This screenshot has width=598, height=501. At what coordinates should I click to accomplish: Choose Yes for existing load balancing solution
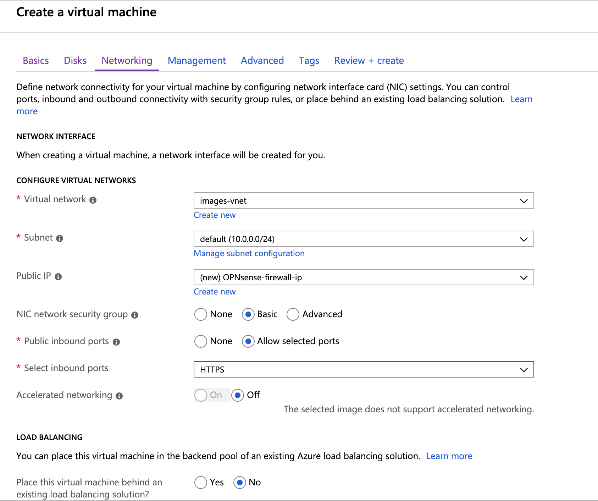201,483
